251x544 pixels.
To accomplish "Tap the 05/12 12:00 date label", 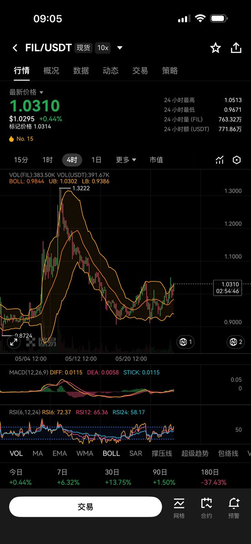I will (x=81, y=359).
